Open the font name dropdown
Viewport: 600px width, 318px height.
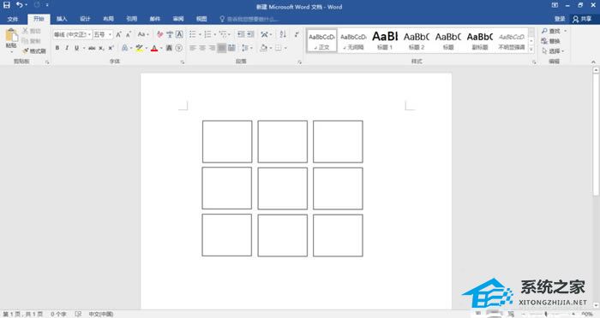pos(89,34)
